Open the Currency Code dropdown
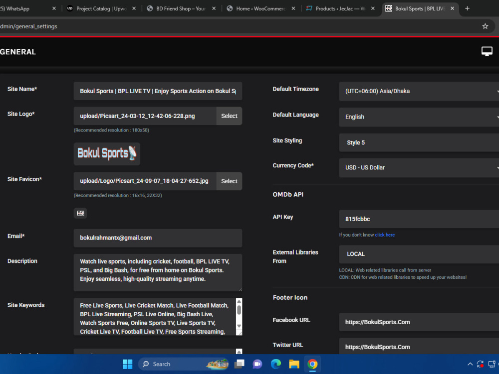Viewport: 499px width, 374px height. [x=419, y=168]
